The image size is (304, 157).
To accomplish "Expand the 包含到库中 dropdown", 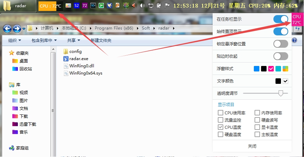I will 44,41.
